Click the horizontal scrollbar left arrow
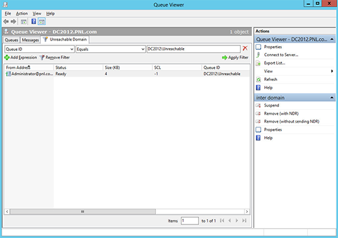The height and width of the screenshot is (238, 338). click(7, 212)
